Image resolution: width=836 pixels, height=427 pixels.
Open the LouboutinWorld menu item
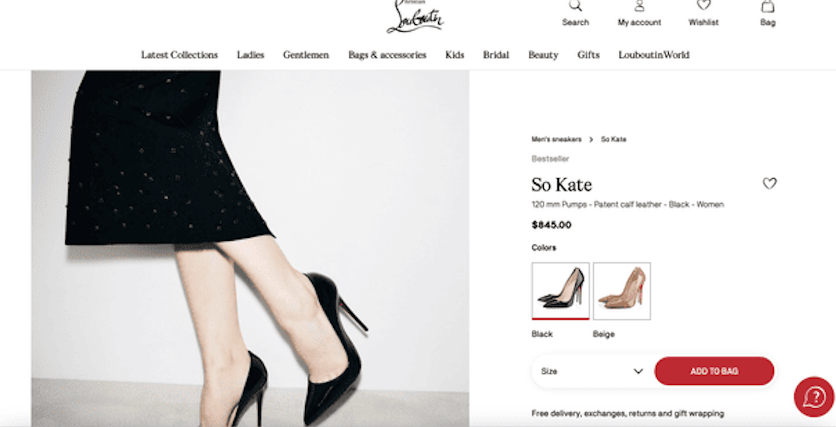654,55
